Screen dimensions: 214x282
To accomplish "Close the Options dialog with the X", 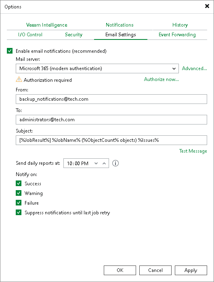I will pyautogui.click(x=207, y=6).
